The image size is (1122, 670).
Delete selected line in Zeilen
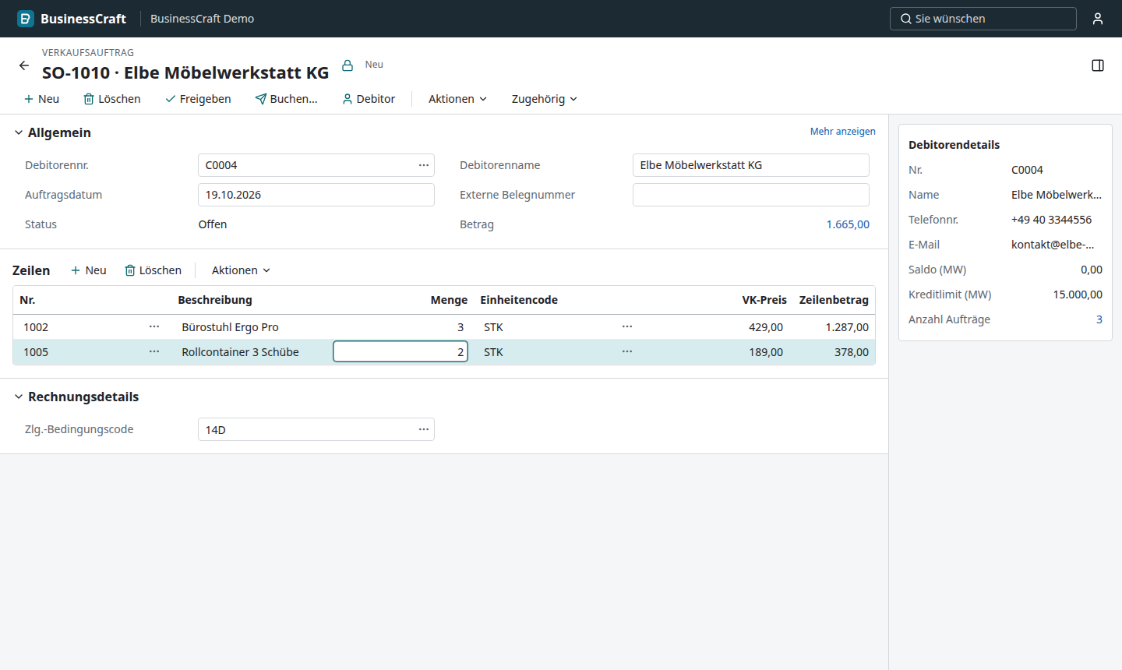153,270
